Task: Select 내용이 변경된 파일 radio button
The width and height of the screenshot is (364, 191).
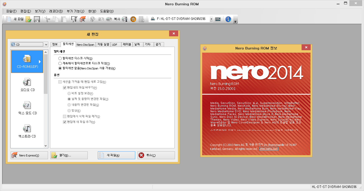Action: [x=69, y=105]
